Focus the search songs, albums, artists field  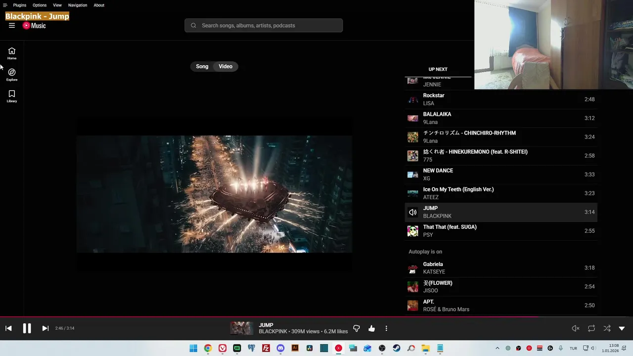[x=264, y=25]
